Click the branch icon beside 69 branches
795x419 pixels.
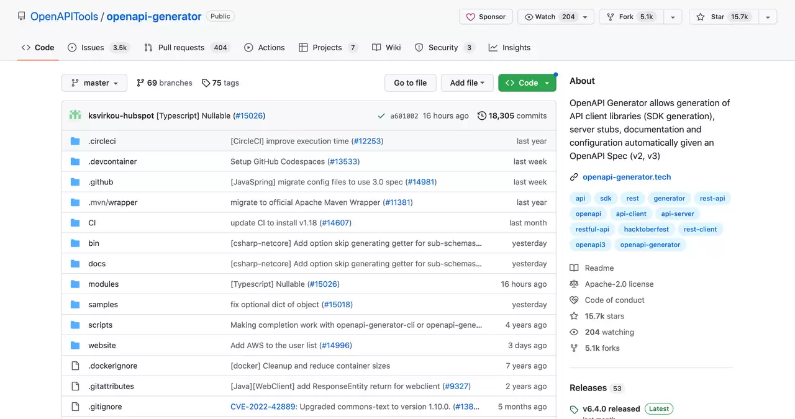tap(140, 83)
